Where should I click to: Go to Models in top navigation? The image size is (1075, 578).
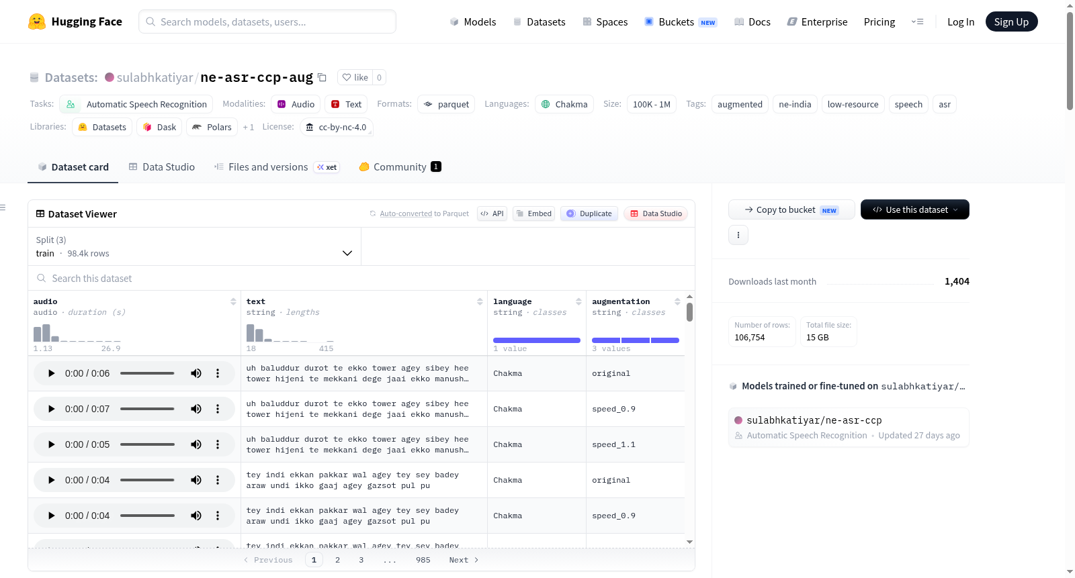pyautogui.click(x=472, y=21)
